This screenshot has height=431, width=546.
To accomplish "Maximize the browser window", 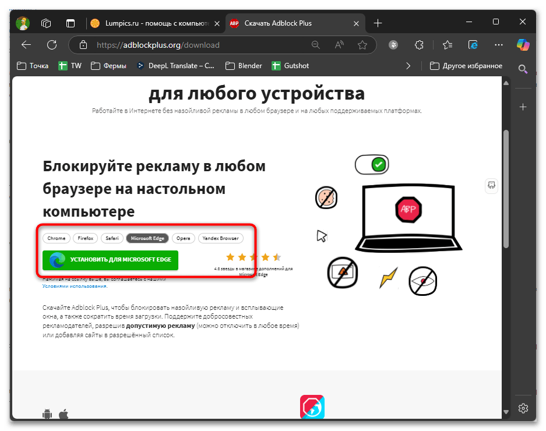I will 496,22.
